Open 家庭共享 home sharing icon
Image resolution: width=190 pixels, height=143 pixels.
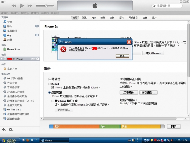[x=5, y=69]
